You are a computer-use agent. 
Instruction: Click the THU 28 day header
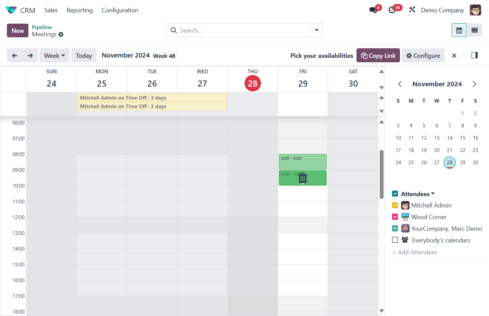[x=253, y=79]
